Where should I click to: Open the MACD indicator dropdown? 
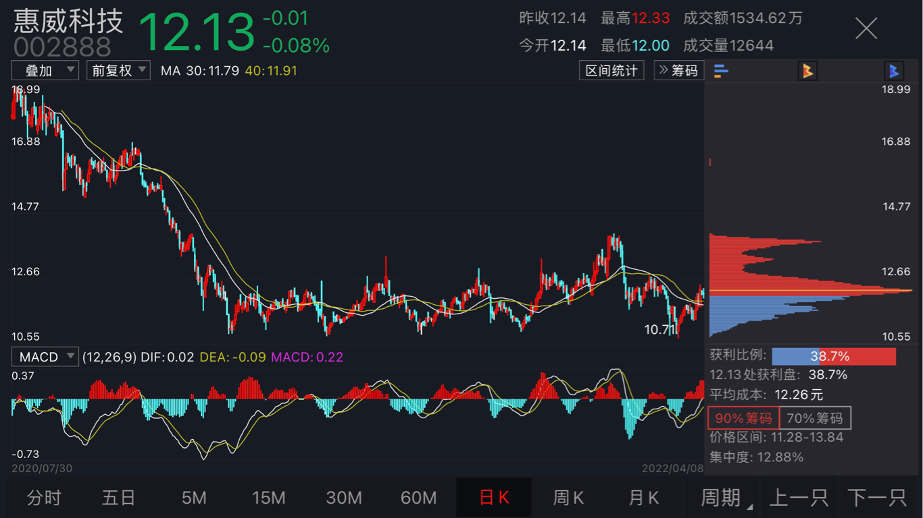(45, 357)
